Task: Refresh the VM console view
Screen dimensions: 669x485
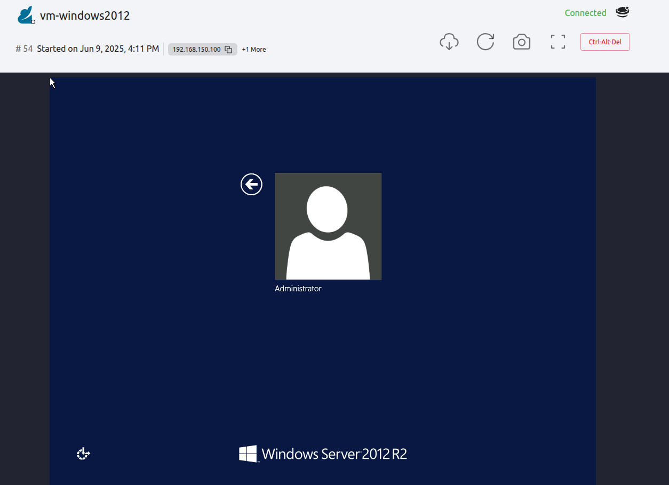Action: point(485,42)
